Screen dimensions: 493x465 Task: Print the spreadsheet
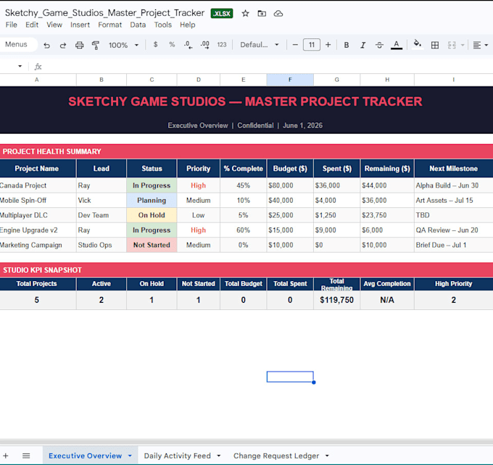[79, 45]
